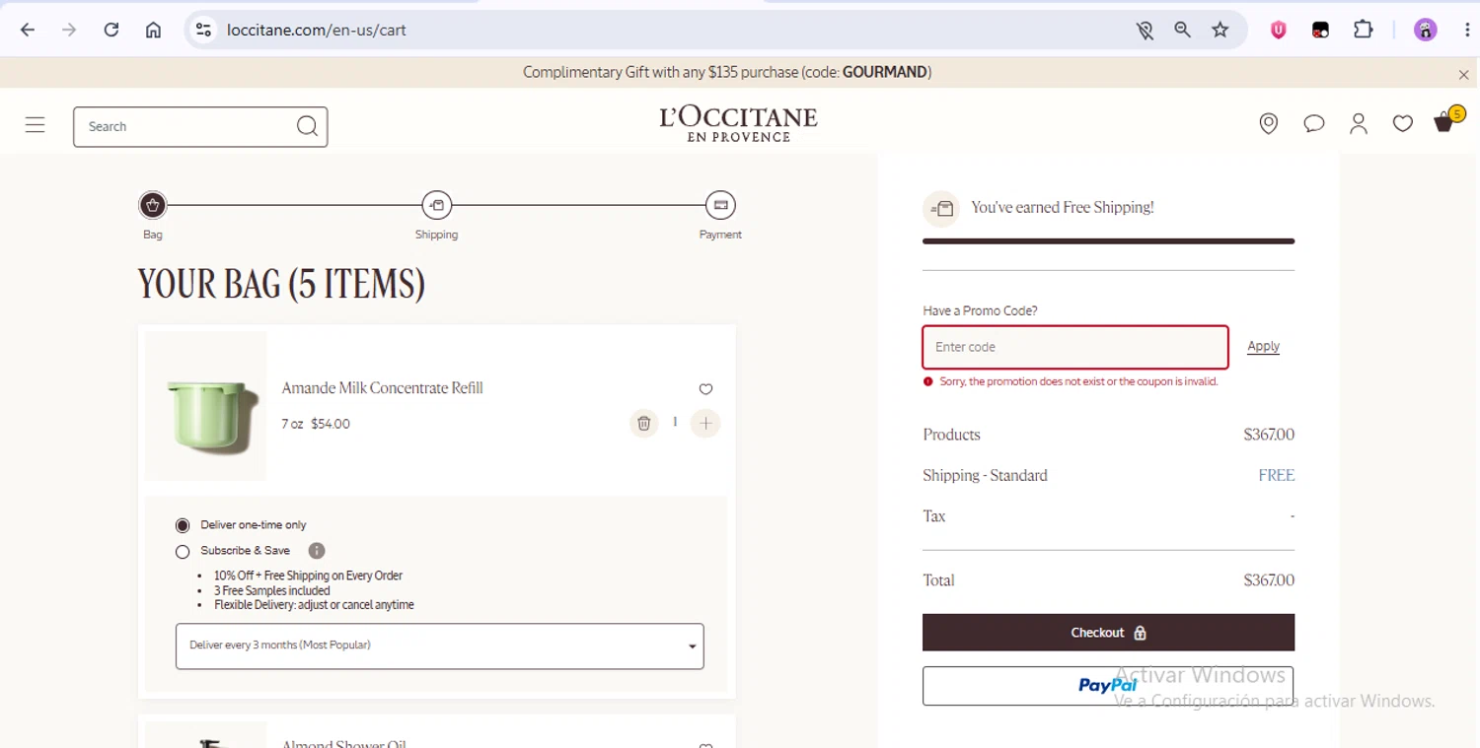Open the uBlock shield extension icon
This screenshot has width=1480, height=748.
tap(1279, 30)
